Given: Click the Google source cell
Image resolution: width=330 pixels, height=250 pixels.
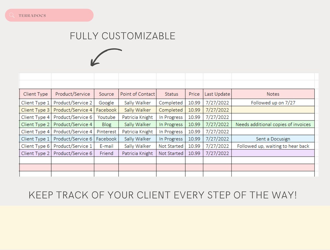Looking at the screenshot, I should tap(106, 102).
